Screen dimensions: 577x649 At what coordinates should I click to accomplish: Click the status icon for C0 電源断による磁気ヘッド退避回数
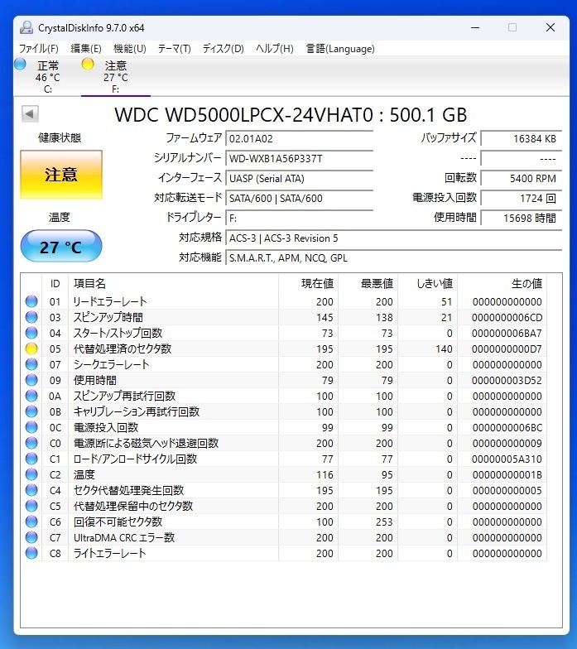point(31,443)
